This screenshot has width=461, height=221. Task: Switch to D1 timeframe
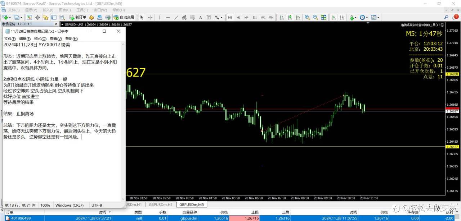(x=255, y=17)
